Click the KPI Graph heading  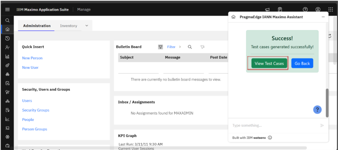point(127,136)
